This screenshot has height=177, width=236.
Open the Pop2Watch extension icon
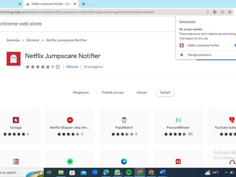click(124, 120)
